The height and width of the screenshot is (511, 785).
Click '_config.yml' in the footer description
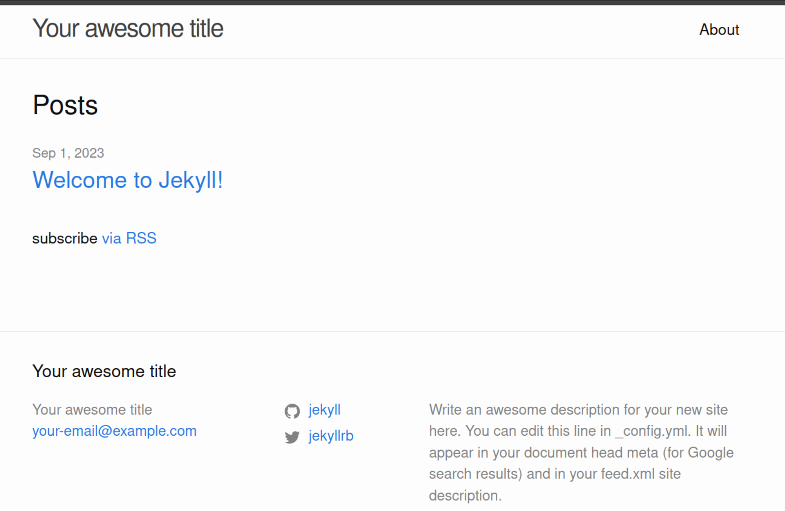pyautogui.click(x=652, y=431)
